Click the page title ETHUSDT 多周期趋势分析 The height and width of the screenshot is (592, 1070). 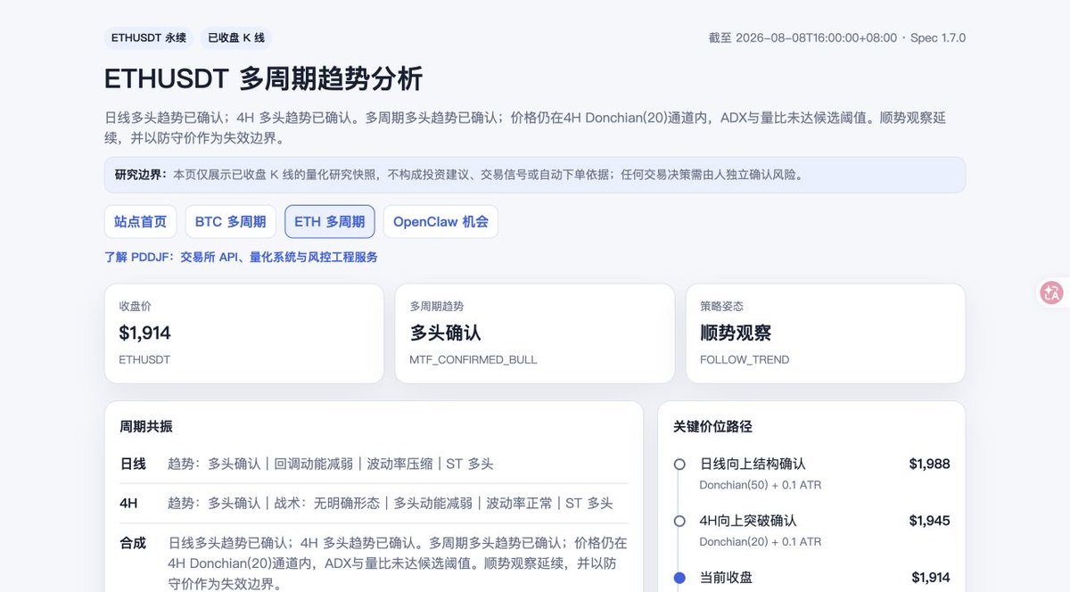click(x=264, y=79)
